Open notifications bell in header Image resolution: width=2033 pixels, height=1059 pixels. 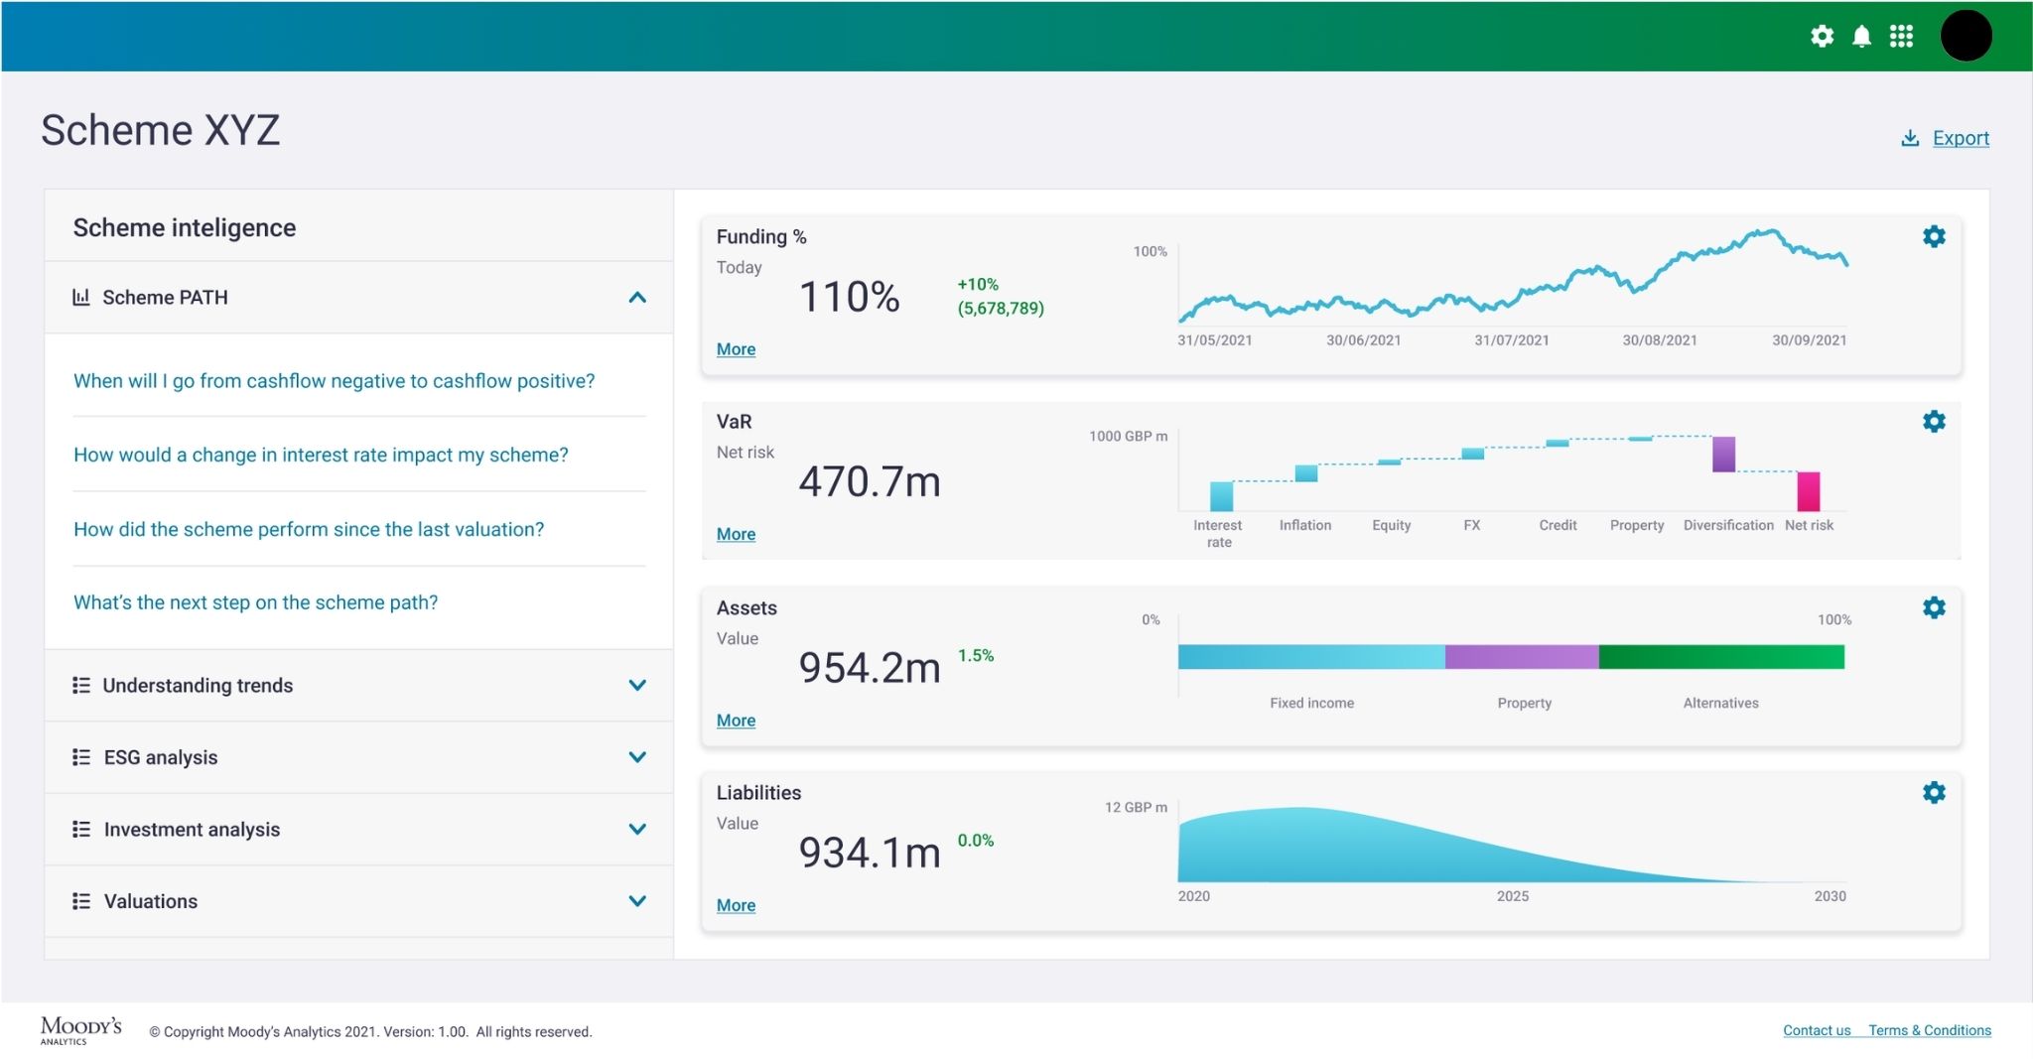point(1862,37)
